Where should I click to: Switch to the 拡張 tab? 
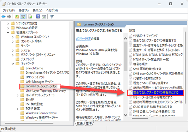80,124
